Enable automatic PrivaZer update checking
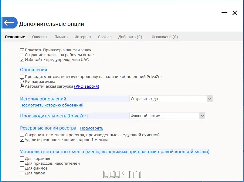This screenshot has width=244, height=182. click(22, 76)
